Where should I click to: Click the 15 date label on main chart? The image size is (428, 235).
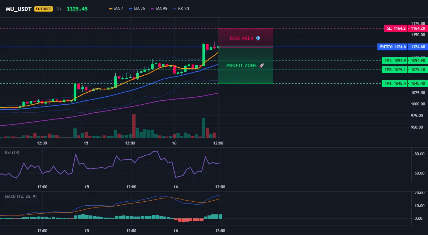(86, 143)
